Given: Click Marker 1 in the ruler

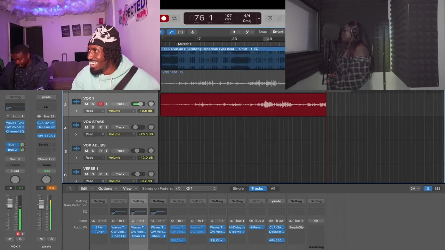Looking at the screenshot, I should click(x=185, y=44).
